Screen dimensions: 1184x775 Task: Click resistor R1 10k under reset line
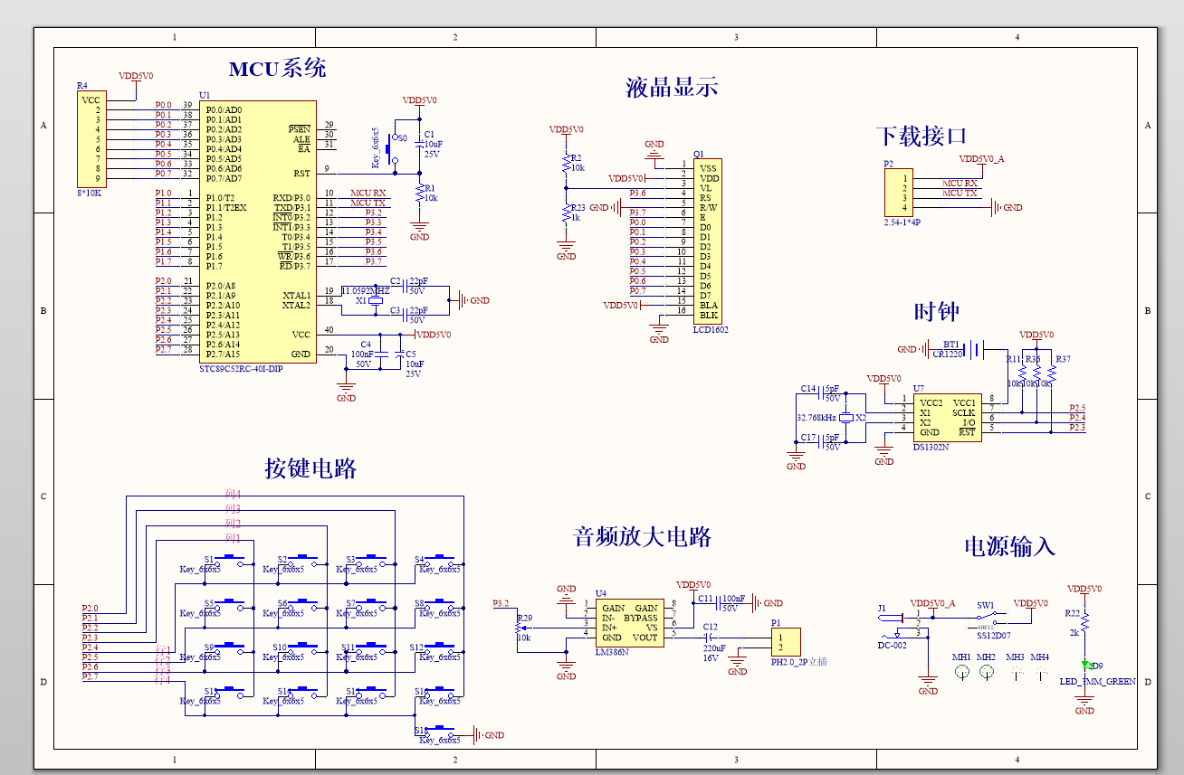419,192
